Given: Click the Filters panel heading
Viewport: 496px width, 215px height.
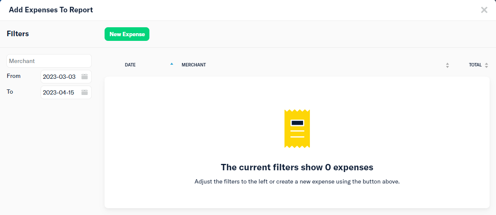Looking at the screenshot, I should (18, 34).
